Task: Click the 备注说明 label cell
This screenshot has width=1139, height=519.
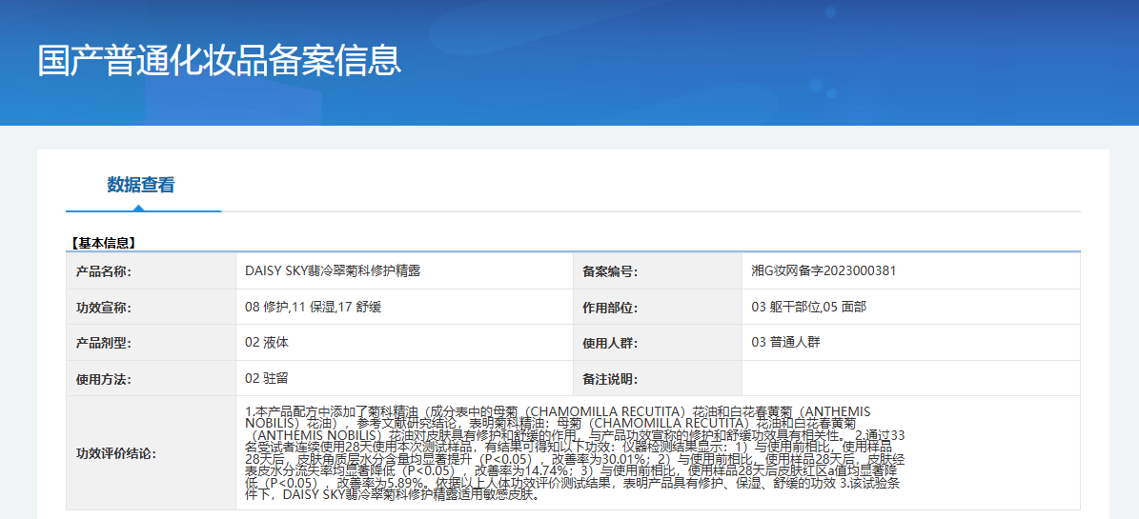Action: [610, 379]
